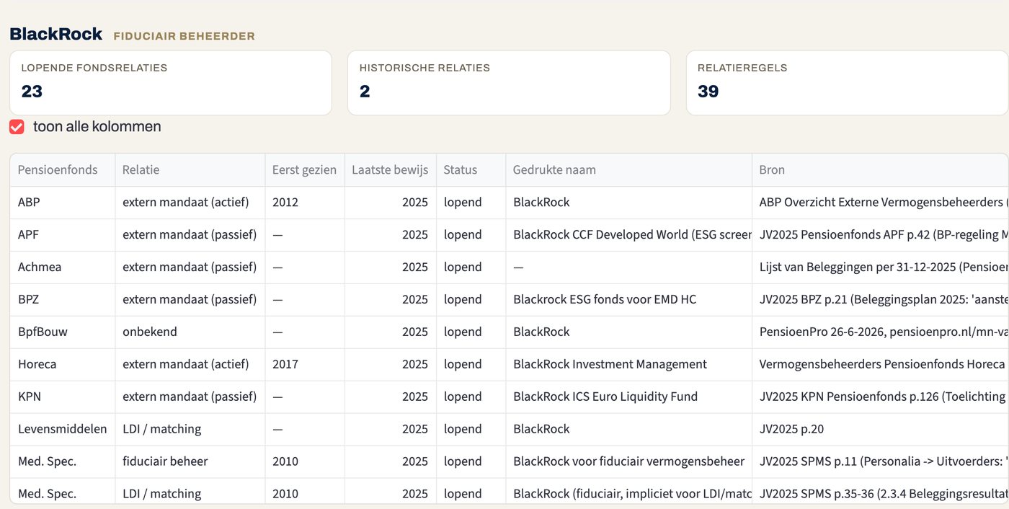Open the 'Relatieregels' card showing 39
Image resolution: width=1009 pixels, height=509 pixels.
[848, 83]
